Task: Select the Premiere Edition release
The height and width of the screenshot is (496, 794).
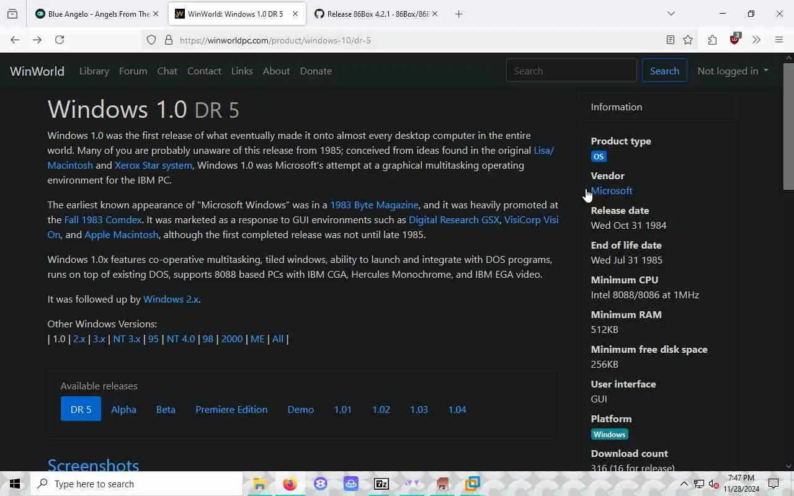Action: pos(231,409)
